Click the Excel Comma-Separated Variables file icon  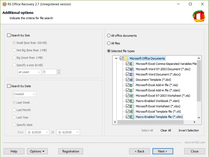132,64
